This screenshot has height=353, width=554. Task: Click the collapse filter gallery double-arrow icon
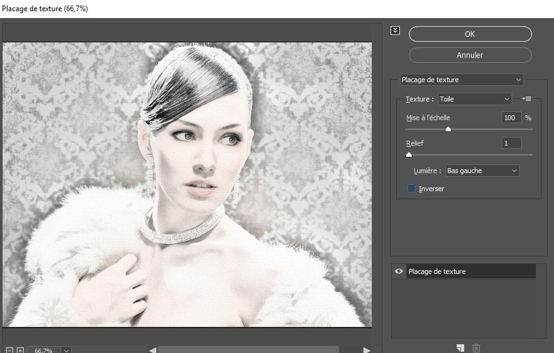pyautogui.click(x=395, y=31)
